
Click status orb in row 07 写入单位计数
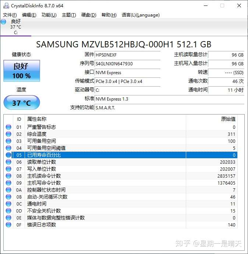click(x=8, y=169)
